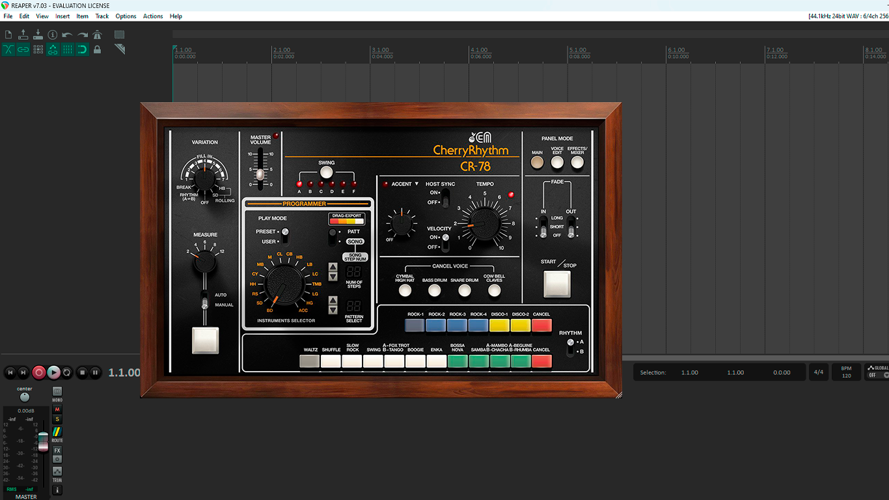
Task: Toggle PRESET/USER play mode switch
Action: click(x=284, y=236)
